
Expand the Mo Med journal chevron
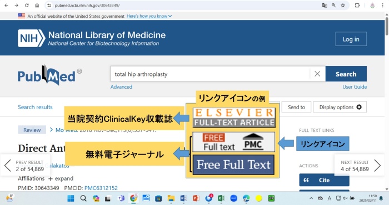pyautogui.click(x=51, y=130)
